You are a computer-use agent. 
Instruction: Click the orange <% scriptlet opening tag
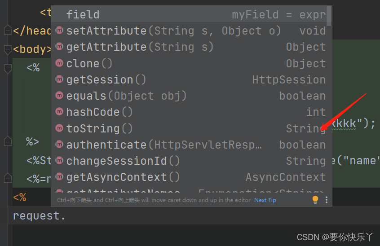(x=20, y=197)
